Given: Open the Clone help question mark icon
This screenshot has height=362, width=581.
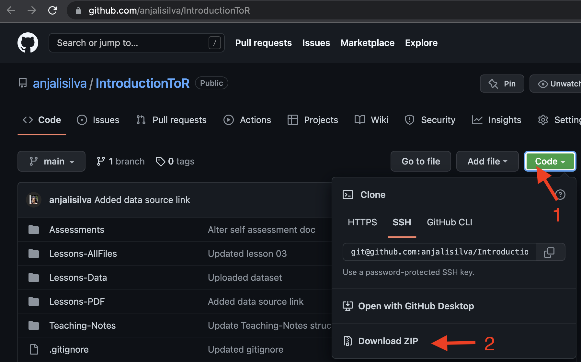Looking at the screenshot, I should point(560,195).
